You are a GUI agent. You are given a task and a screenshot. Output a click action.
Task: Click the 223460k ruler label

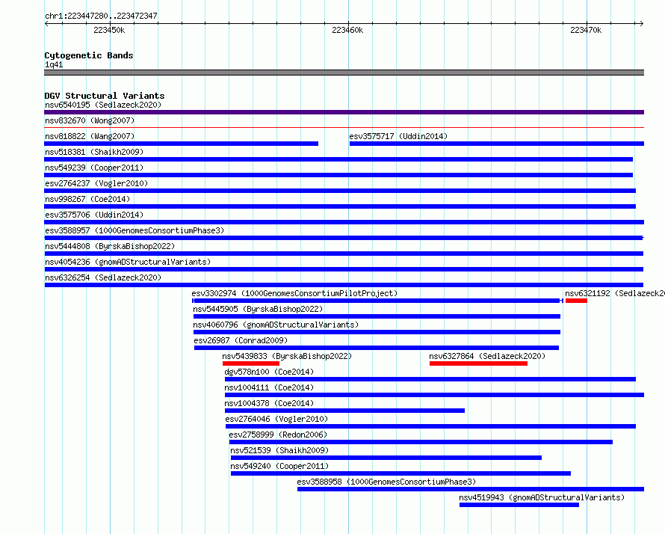tap(347, 30)
